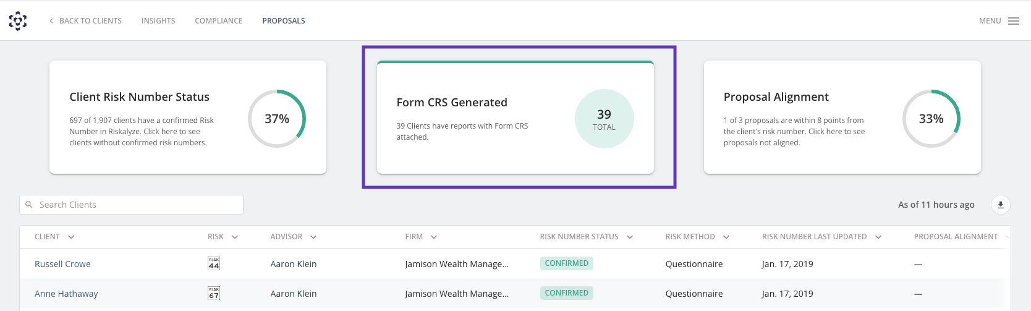The image size is (1031, 311).
Task: Click the back arrow chevron
Action: 51,21
